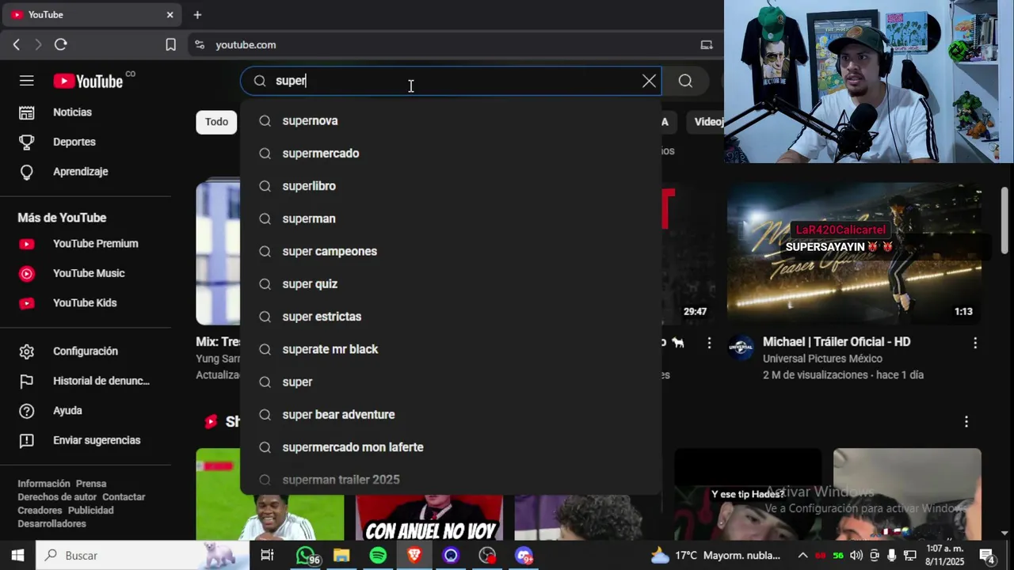Click the YouTube logo
Screen dimensions: 1014x570
(88, 81)
